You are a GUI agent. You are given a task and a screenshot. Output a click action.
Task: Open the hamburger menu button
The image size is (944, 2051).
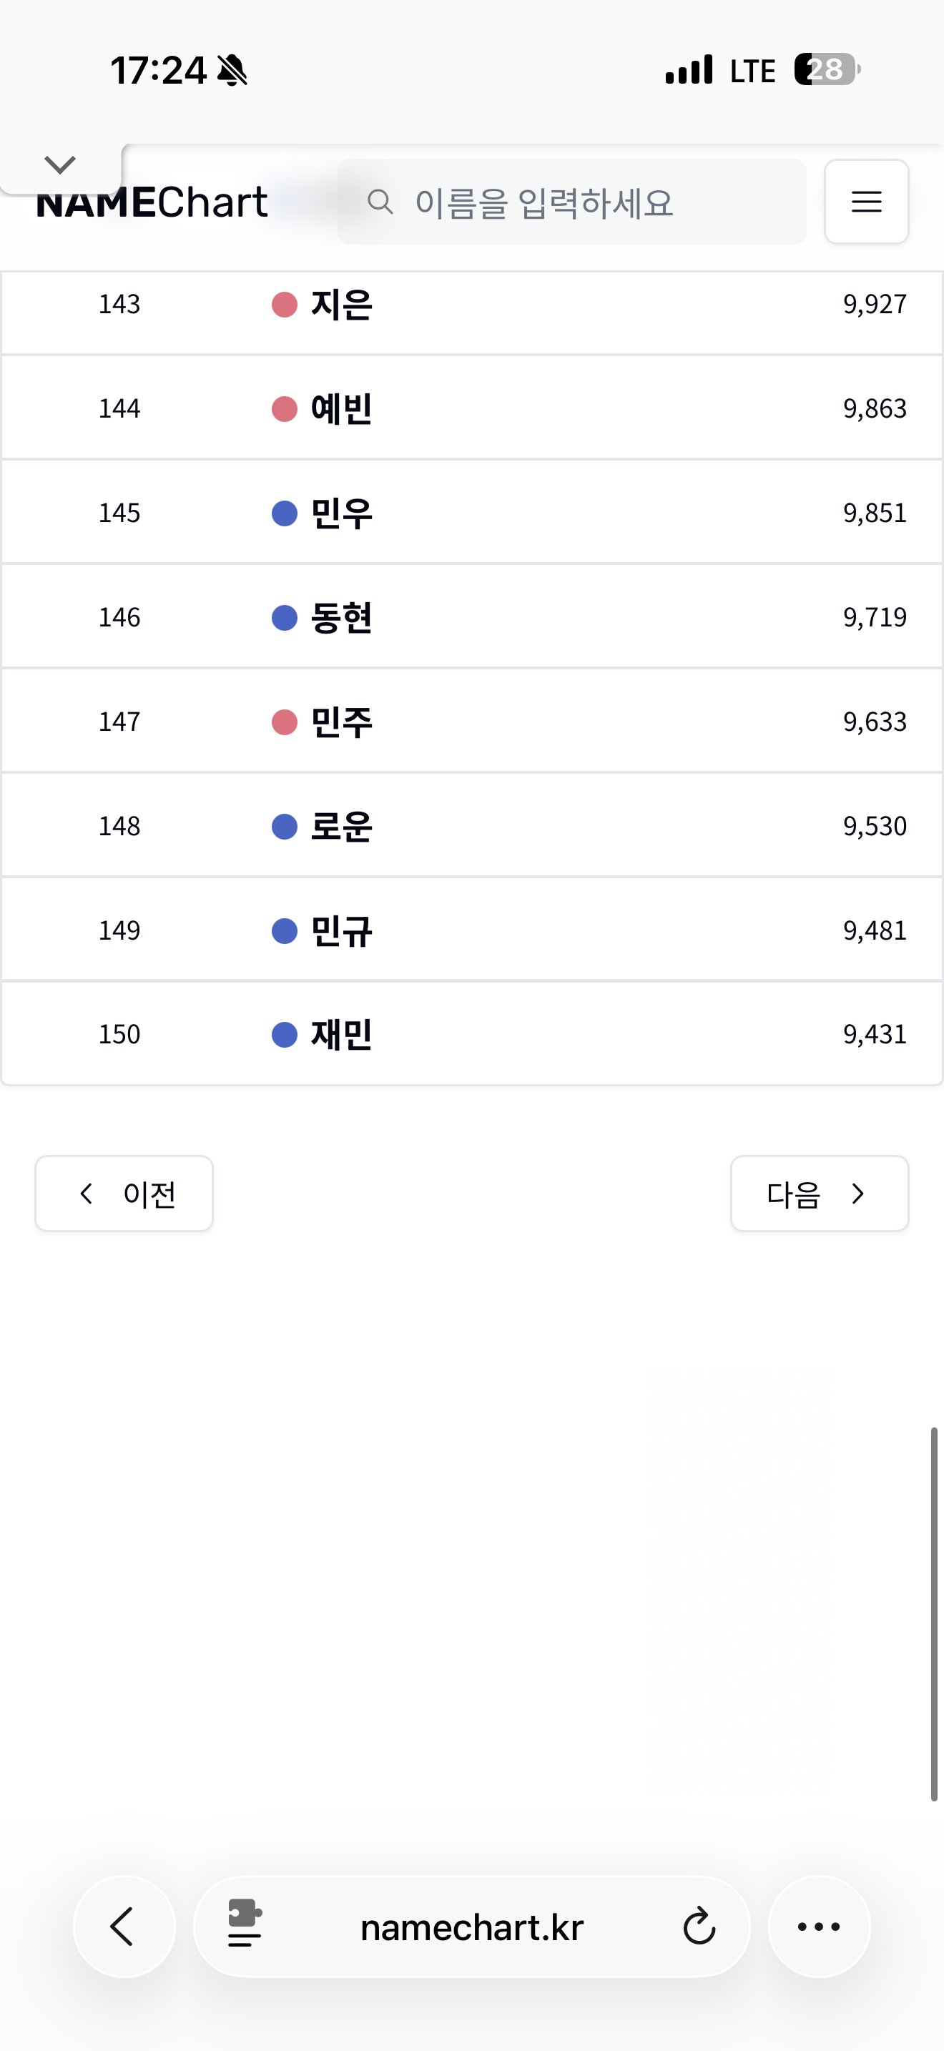click(x=866, y=202)
